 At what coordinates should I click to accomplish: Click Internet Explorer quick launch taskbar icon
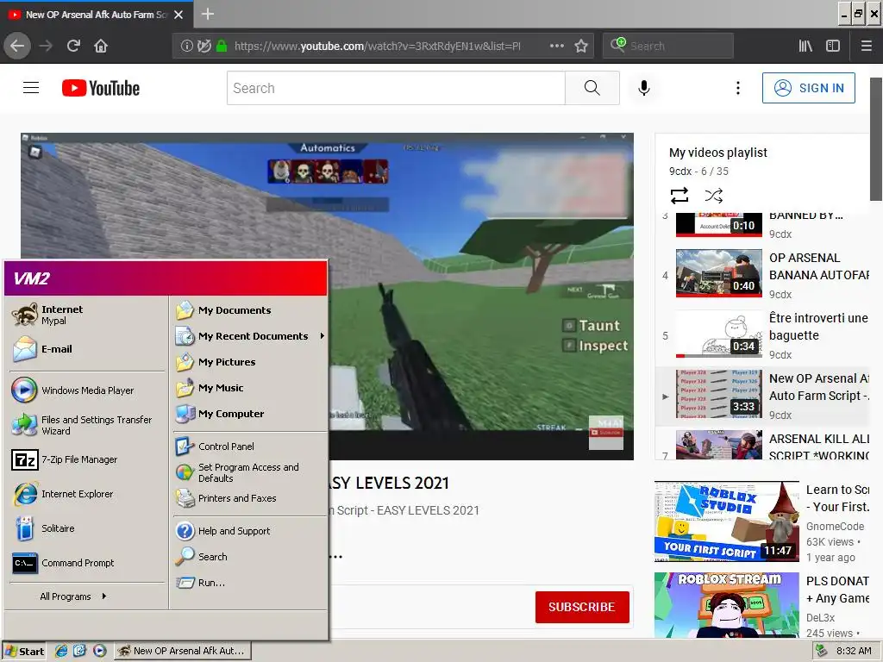pyautogui.click(x=61, y=651)
